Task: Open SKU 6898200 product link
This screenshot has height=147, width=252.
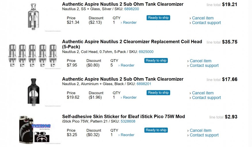Action: click(x=132, y=9)
